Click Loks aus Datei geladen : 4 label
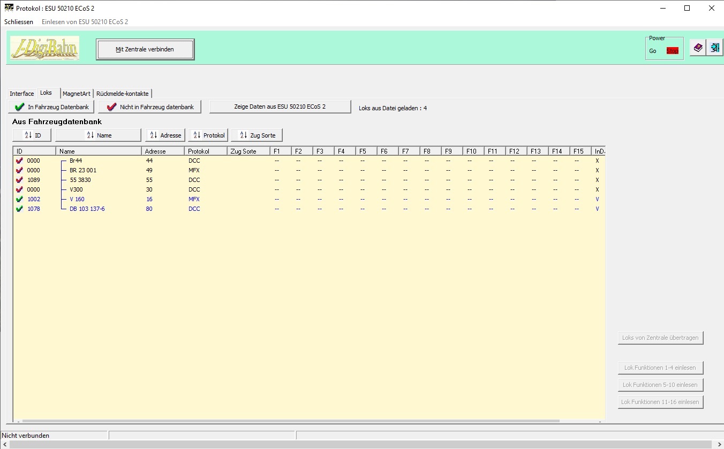This screenshot has height=449, width=724. coord(393,108)
